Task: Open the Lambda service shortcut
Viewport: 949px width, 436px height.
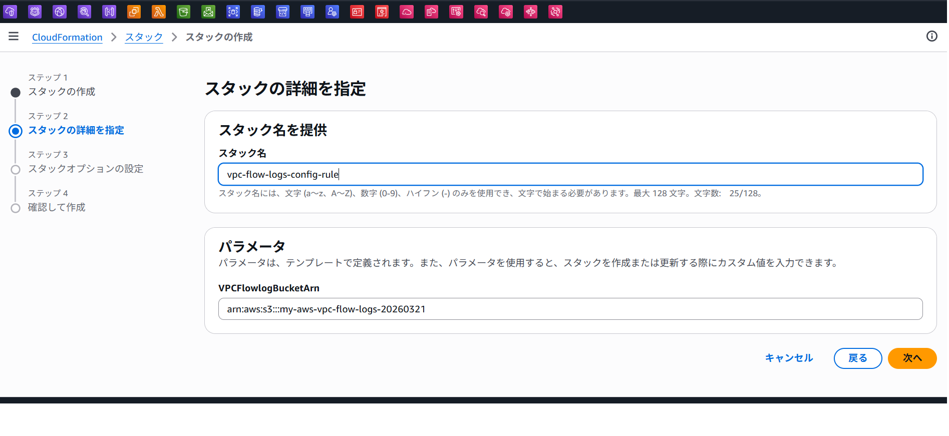Action: [x=159, y=12]
